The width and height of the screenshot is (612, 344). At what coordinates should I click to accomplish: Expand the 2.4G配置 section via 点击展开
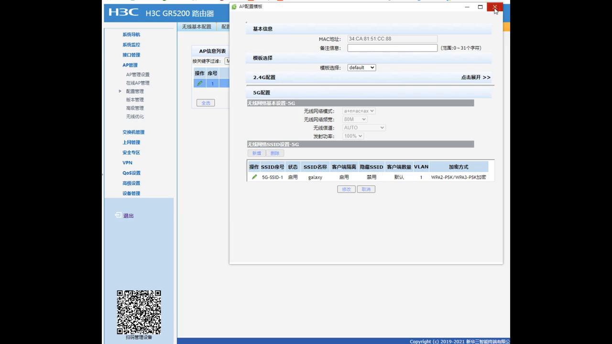pyautogui.click(x=475, y=77)
